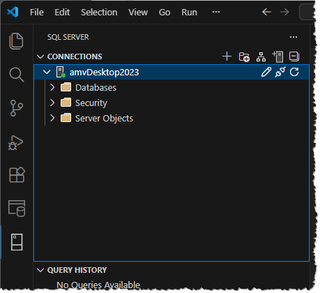
Task: Collapse the QUERY HISTORY section
Action: click(40, 270)
